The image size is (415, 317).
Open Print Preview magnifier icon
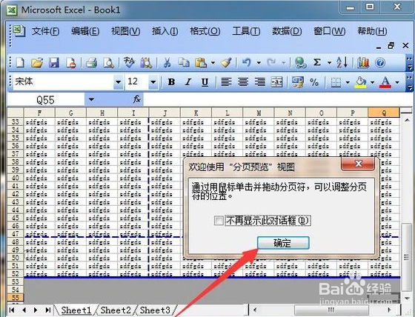coord(108,63)
